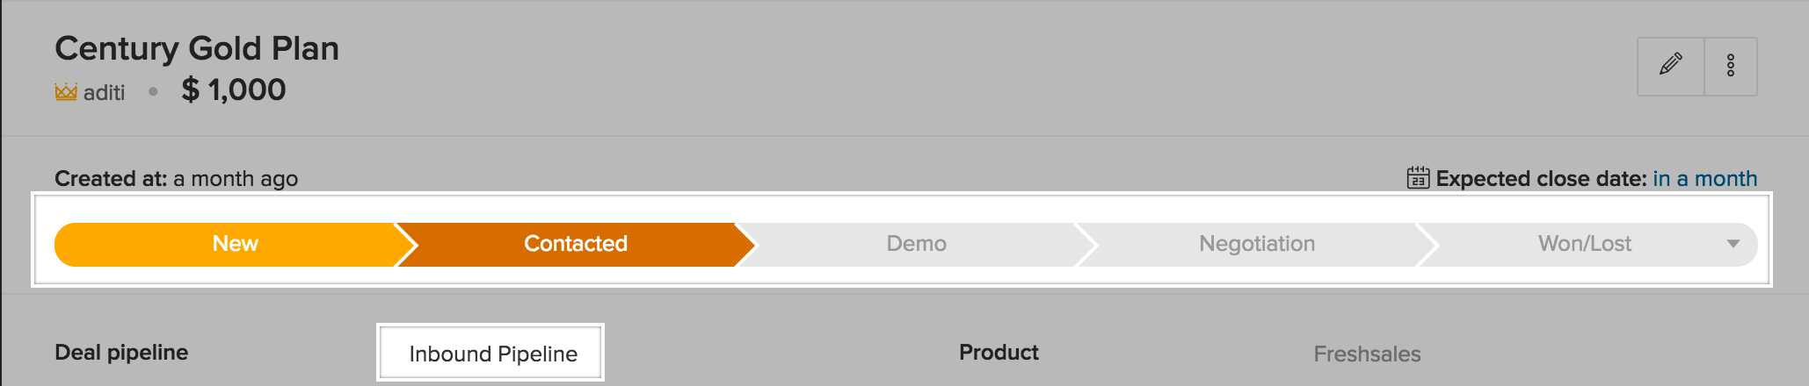Click the Century Gold Plan title
The width and height of the screenshot is (1809, 386).
[197, 48]
